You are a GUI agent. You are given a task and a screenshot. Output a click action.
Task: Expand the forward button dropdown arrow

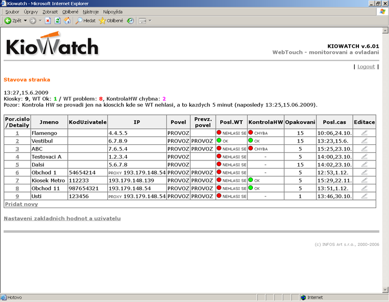(x=39, y=21)
